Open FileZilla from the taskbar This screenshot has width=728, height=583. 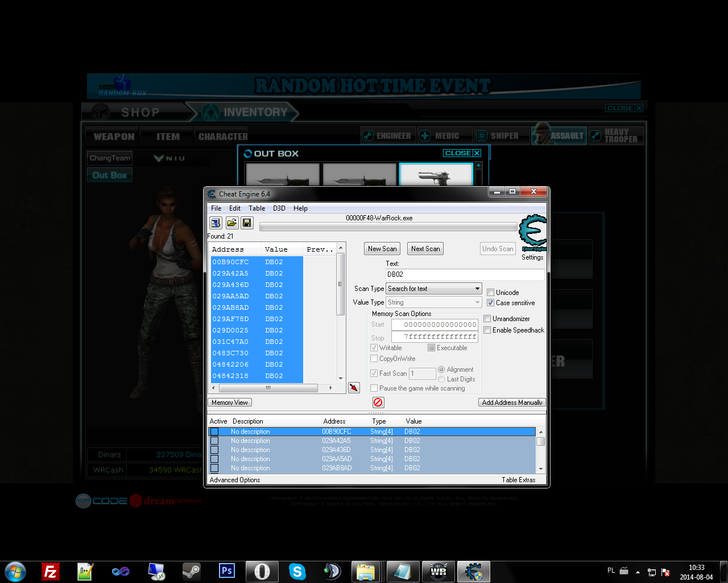point(51,571)
